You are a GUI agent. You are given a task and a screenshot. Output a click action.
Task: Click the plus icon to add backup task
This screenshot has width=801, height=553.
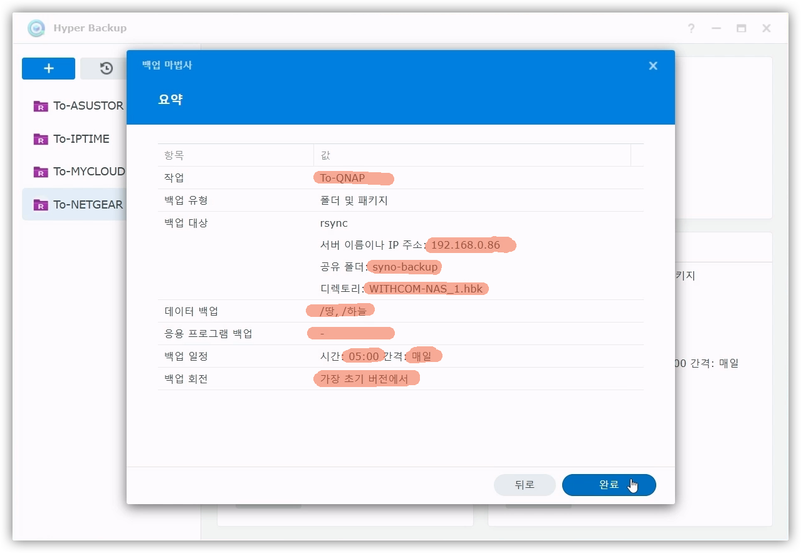pos(48,68)
